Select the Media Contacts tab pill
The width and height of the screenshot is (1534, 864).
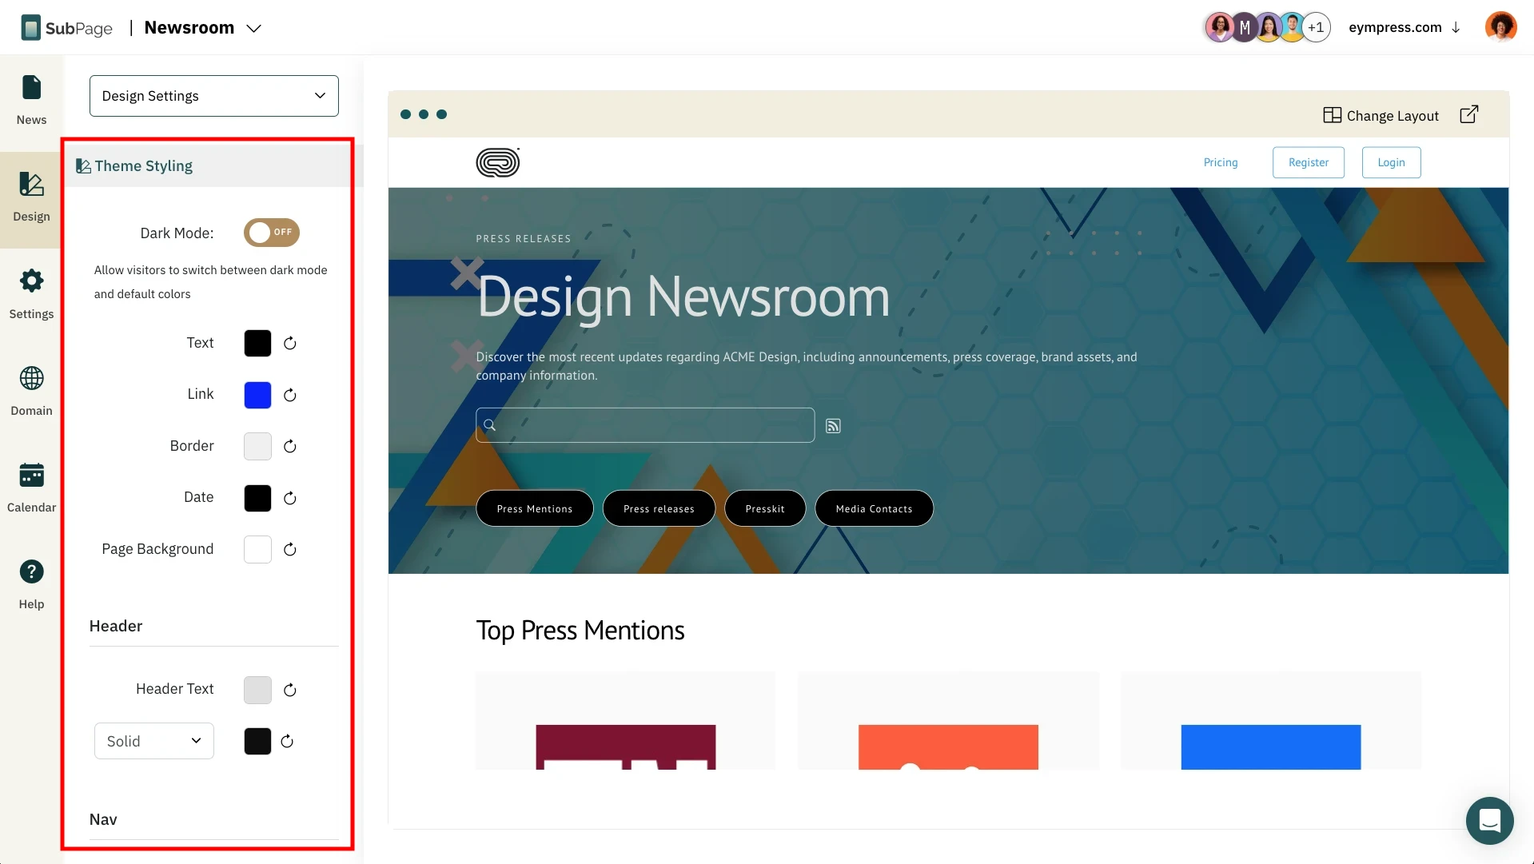pos(874,508)
